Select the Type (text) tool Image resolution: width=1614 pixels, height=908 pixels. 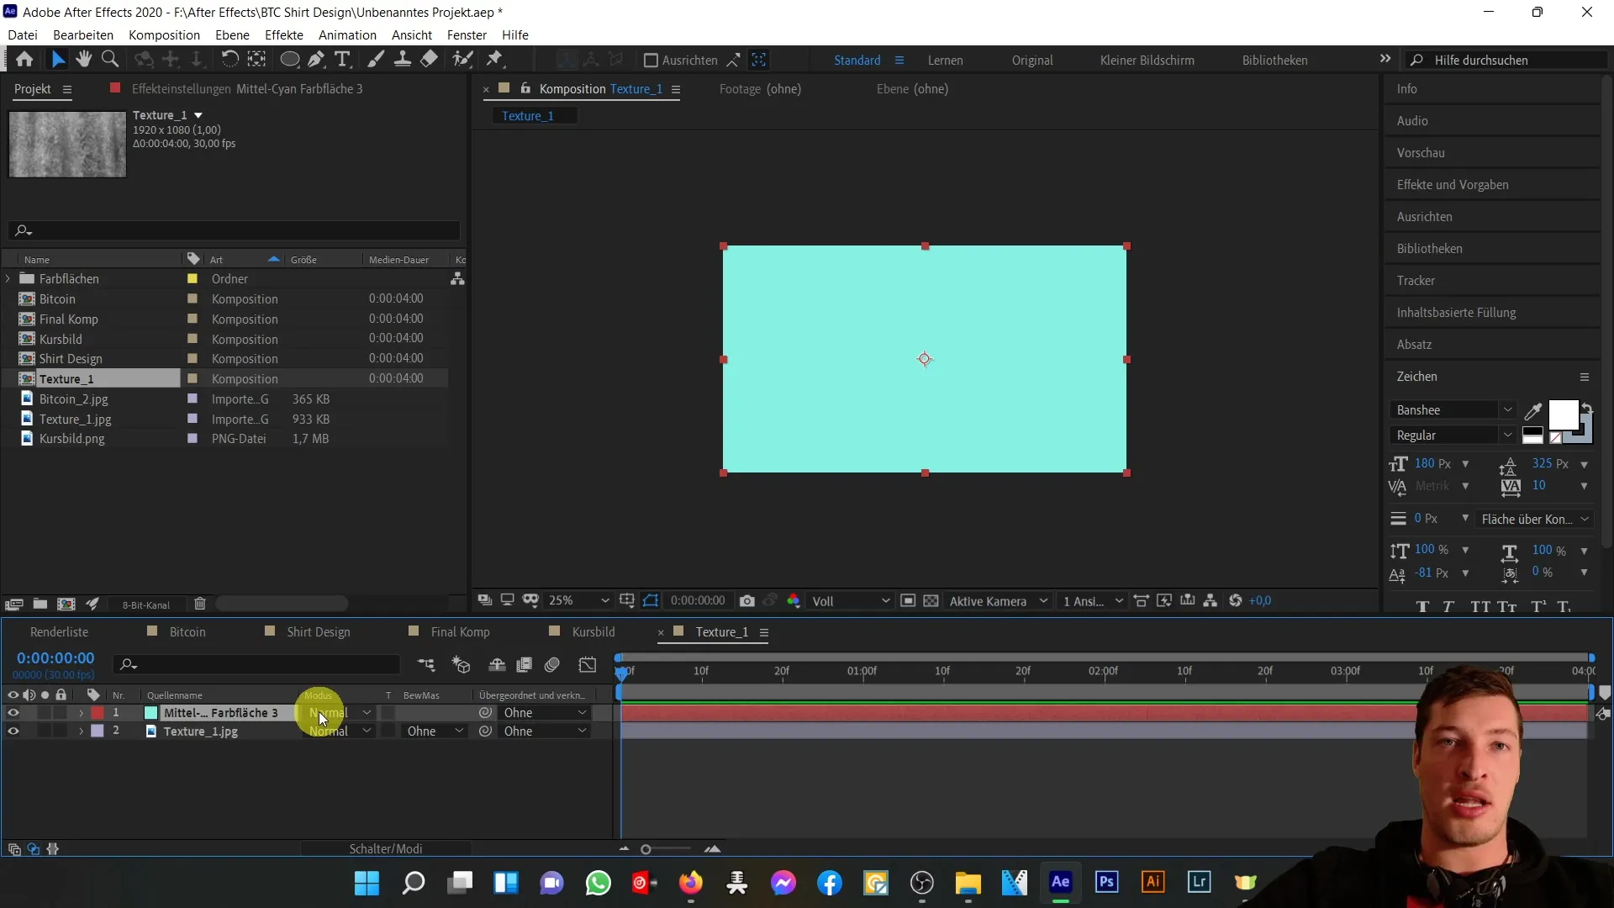[342, 59]
